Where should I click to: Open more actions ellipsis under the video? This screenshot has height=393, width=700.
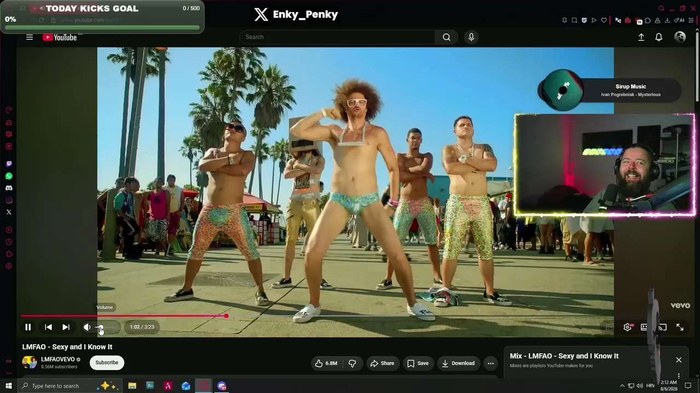tap(491, 363)
